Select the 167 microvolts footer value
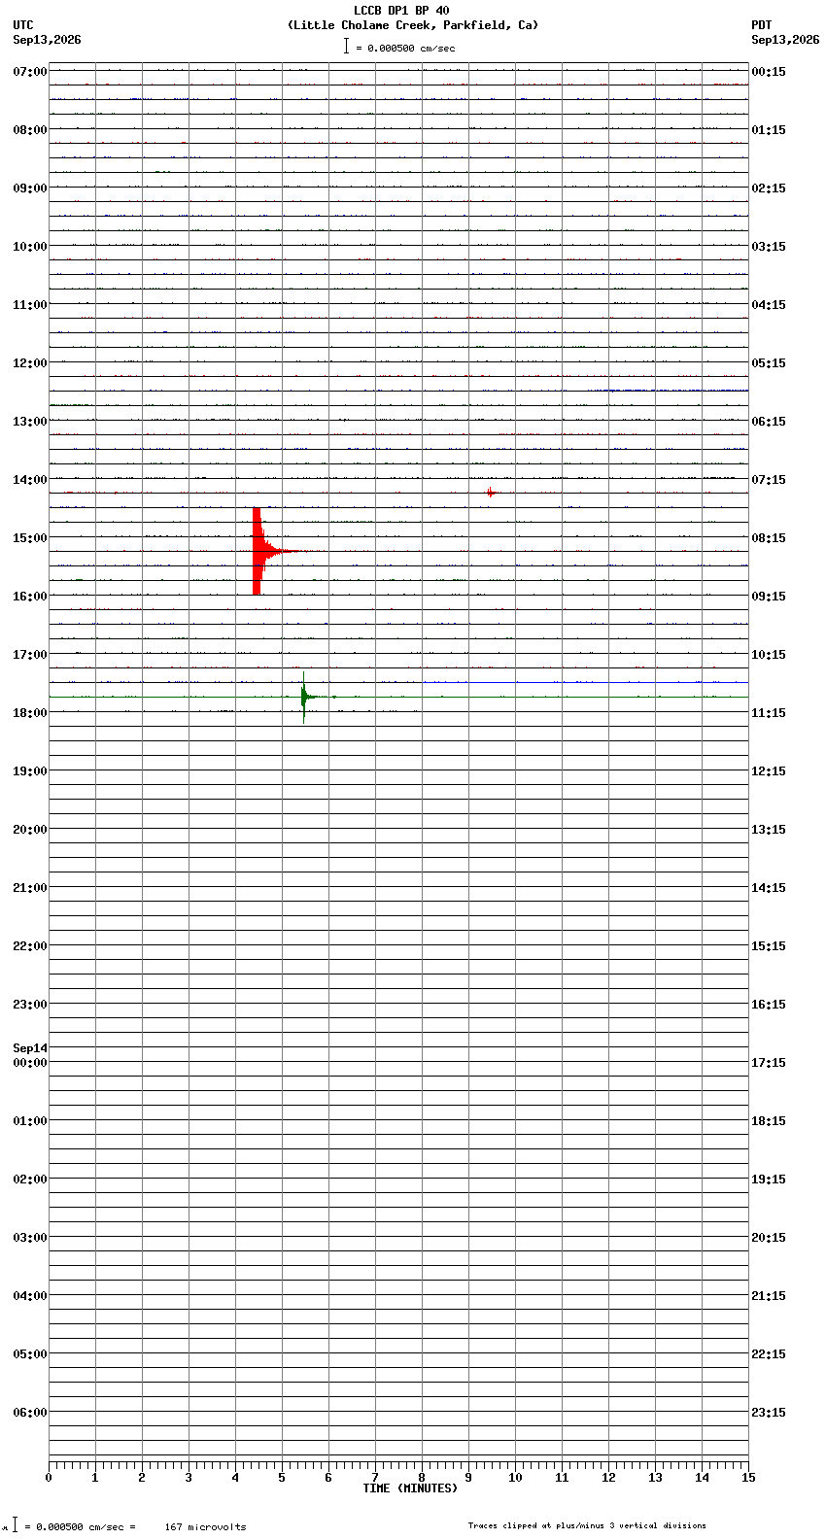The width and height of the screenshot is (826, 1539). [206, 1527]
